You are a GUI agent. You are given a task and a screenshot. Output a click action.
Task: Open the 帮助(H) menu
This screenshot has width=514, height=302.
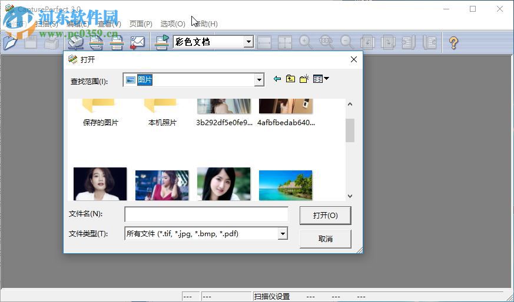206,24
